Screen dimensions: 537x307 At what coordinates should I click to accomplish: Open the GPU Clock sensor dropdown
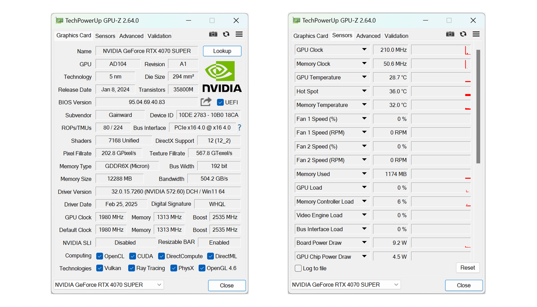click(364, 50)
